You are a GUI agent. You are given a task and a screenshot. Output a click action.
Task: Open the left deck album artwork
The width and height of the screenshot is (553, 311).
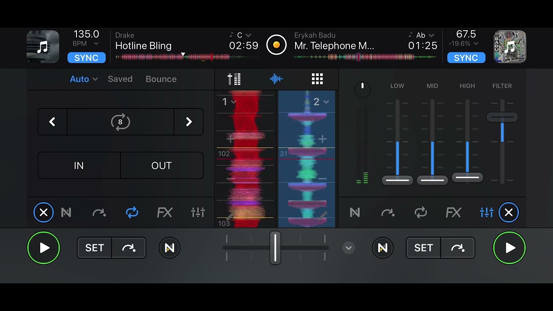point(43,47)
